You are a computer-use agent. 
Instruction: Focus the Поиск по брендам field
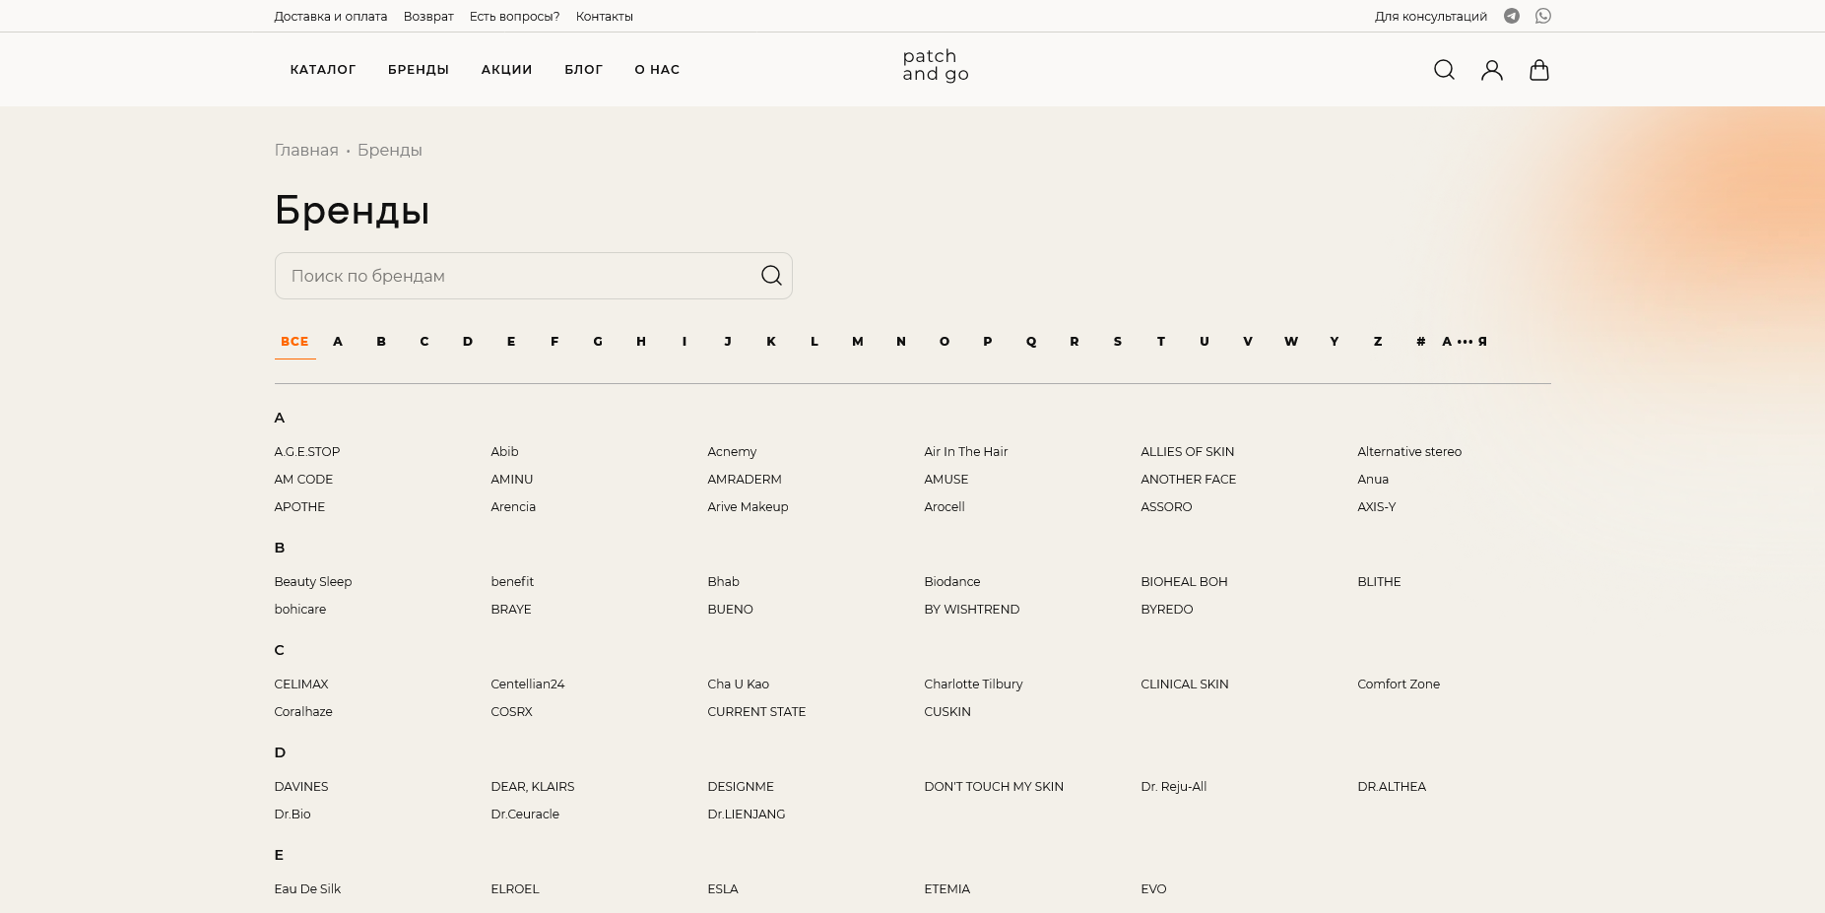click(534, 276)
